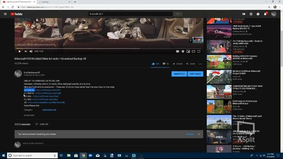Skip to the next video
Viewport: 283px width, 159px height.
pyautogui.click(x=26, y=51)
